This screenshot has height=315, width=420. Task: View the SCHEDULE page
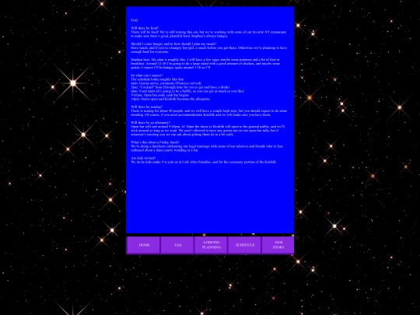click(244, 244)
